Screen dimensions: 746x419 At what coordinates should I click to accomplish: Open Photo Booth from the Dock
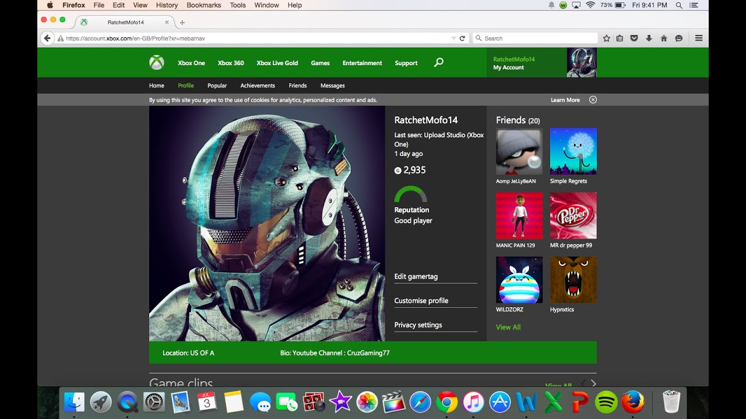coord(314,402)
